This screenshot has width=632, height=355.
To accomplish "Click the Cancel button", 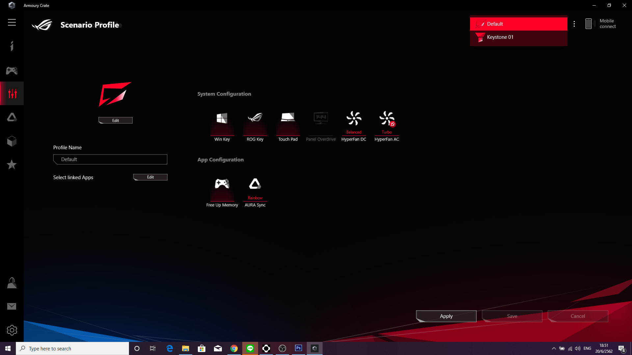I will click(x=578, y=316).
